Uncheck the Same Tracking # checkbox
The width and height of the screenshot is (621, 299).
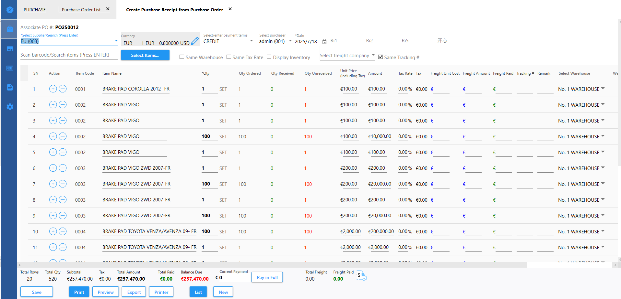pyautogui.click(x=381, y=57)
